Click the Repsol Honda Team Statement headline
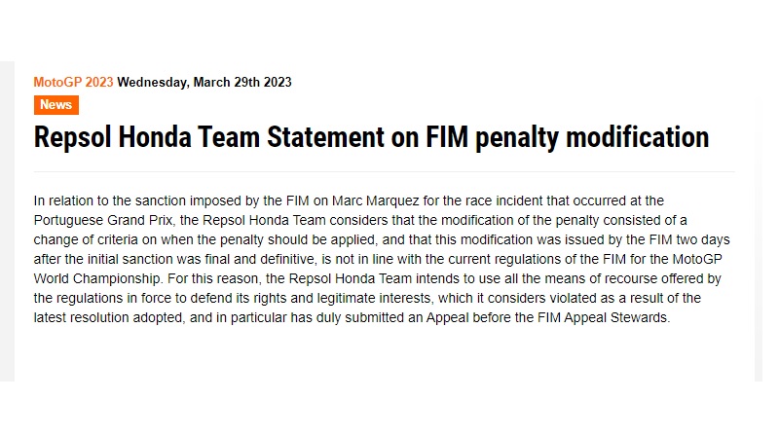779x437 pixels. tap(371, 137)
